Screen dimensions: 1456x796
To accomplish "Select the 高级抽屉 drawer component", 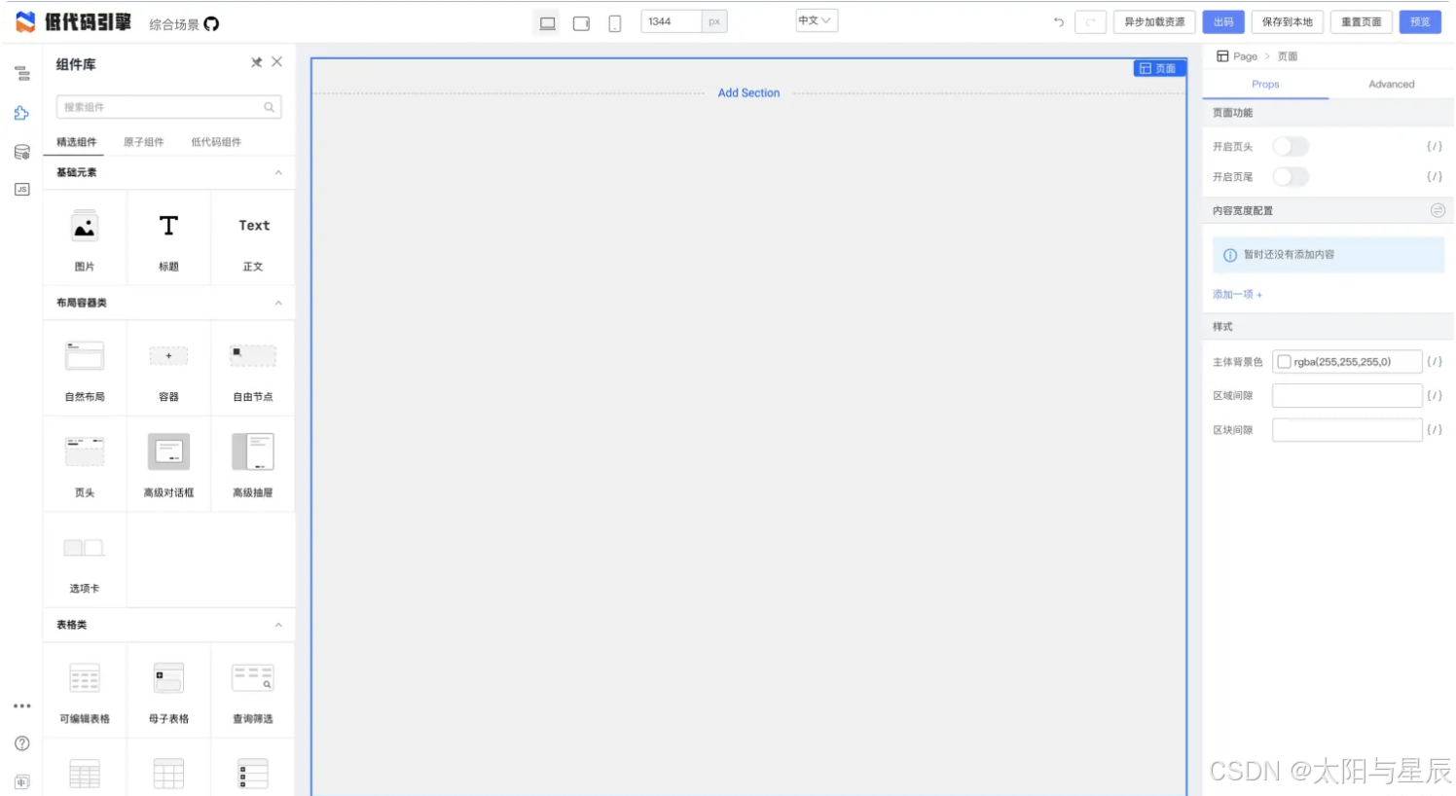I will click(253, 465).
